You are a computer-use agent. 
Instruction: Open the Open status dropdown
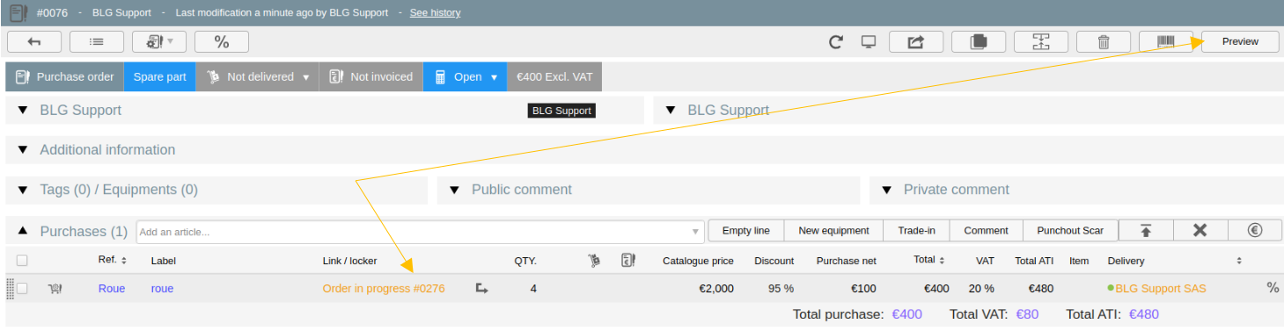point(466,76)
